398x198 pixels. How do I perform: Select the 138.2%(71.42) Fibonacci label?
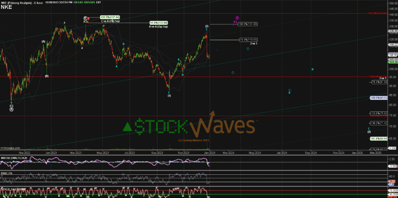point(379,123)
